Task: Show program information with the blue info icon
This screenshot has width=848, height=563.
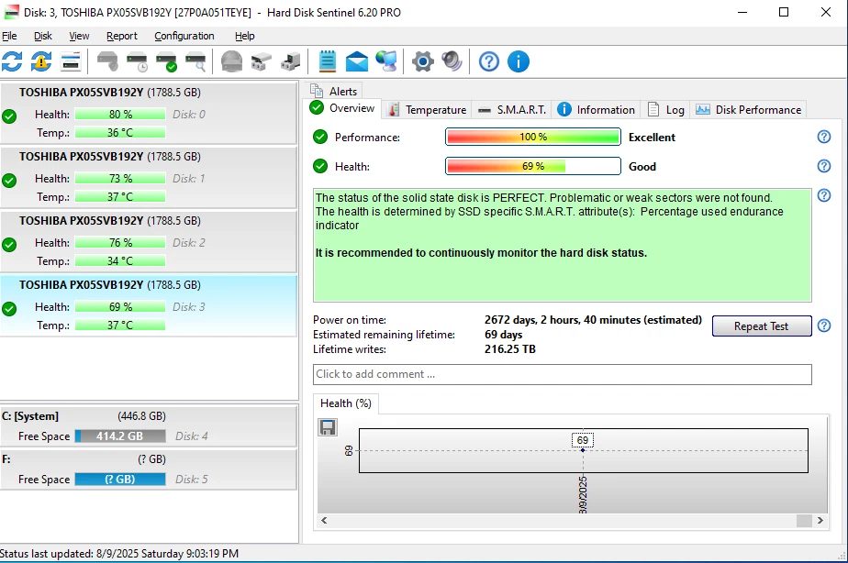Action: [519, 61]
